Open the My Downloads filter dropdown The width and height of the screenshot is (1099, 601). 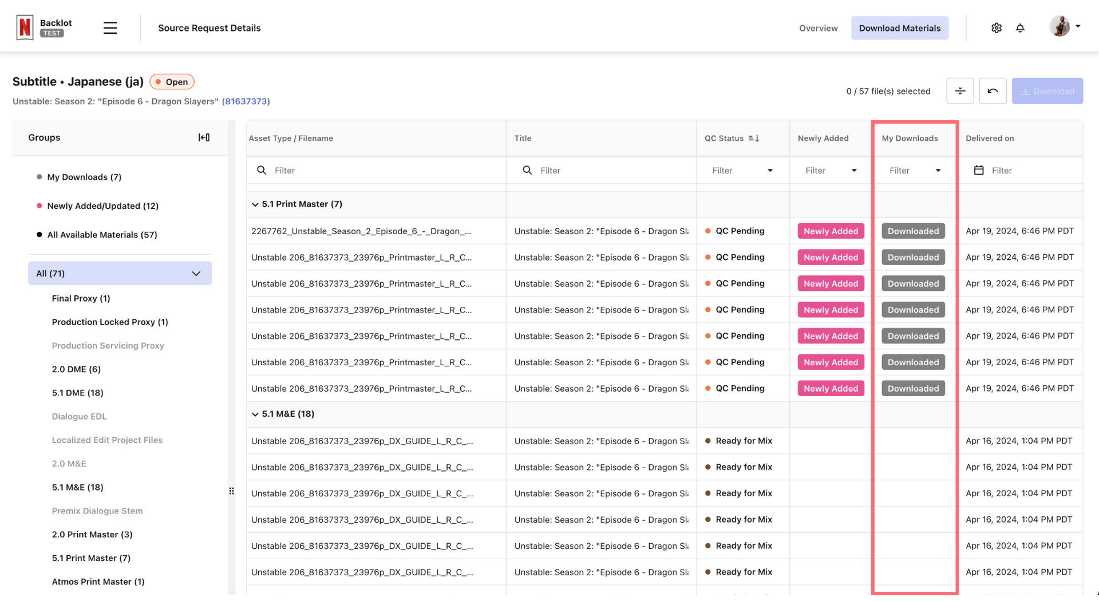point(915,171)
